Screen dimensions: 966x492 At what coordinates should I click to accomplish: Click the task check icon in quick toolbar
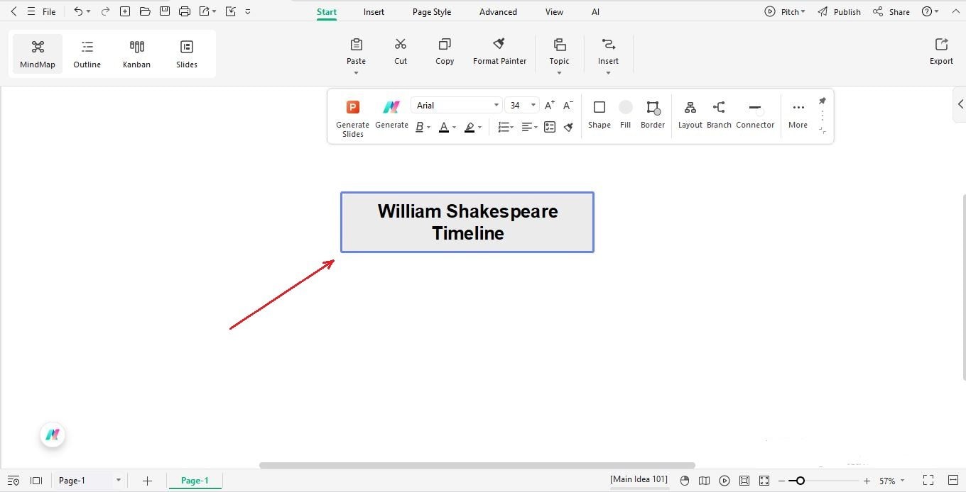click(x=231, y=11)
